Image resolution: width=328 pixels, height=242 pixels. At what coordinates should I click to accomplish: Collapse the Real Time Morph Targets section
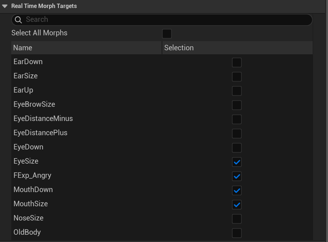pyautogui.click(x=5, y=6)
